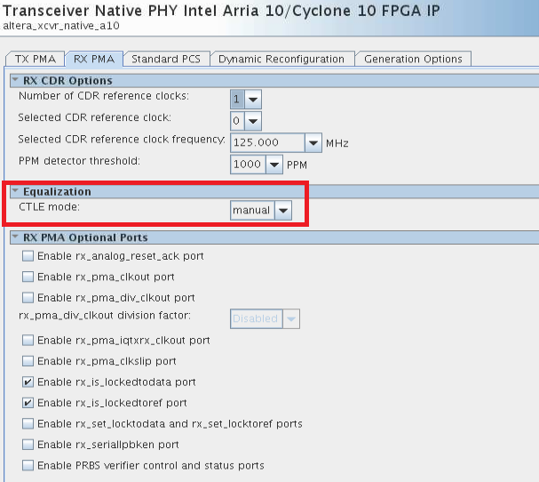Enable PRBS verifier control and status ports

[28, 465]
